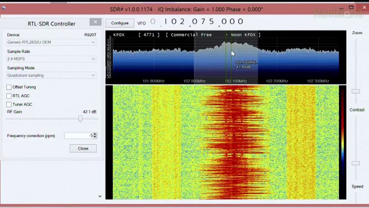Click the VFO digit 2 in 102
This screenshot has width=369, height=208.
[x=182, y=22]
